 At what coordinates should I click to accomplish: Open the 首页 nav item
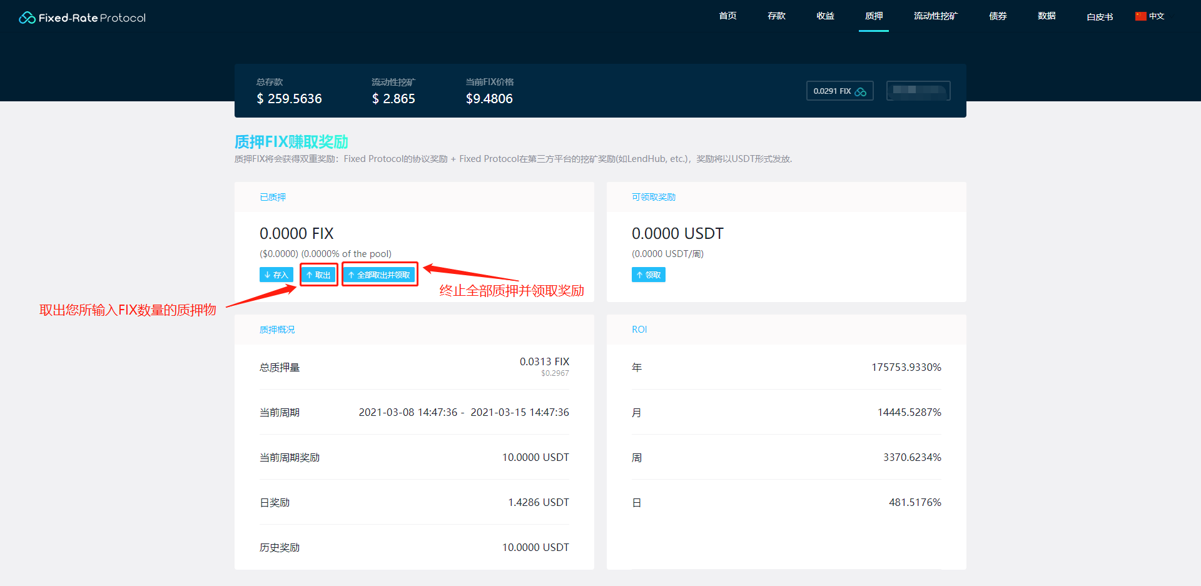pos(727,16)
